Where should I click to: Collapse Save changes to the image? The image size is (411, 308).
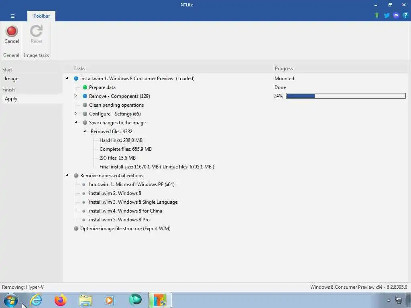click(76, 122)
